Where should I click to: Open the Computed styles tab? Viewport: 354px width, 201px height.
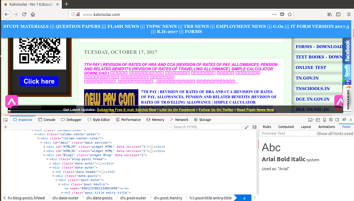tap(286, 127)
